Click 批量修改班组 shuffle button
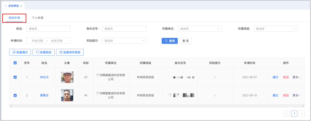The height and width of the screenshot is (121, 311). tap(70, 52)
